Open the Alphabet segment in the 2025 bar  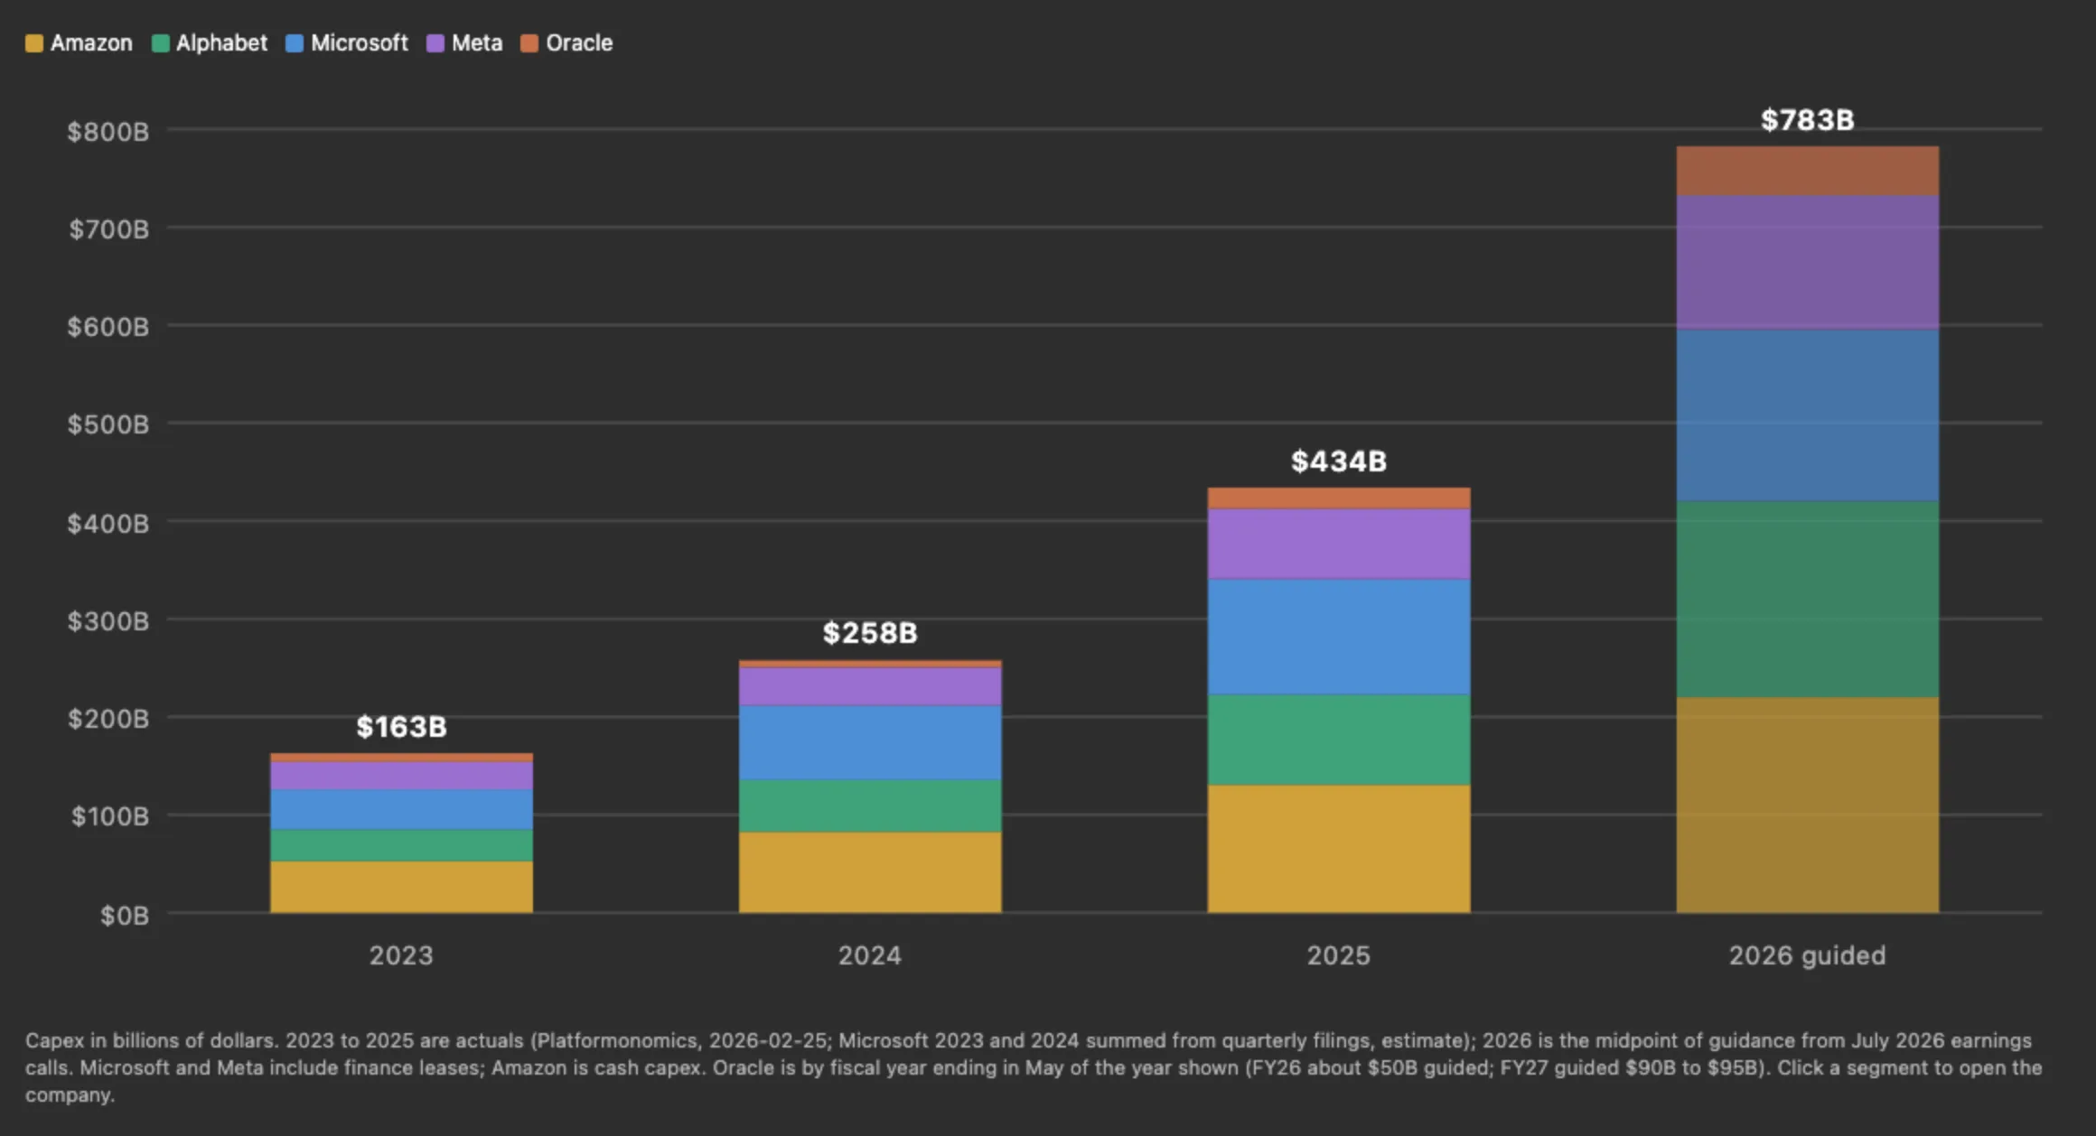1339,740
